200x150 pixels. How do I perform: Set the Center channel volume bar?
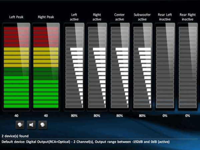click(119, 68)
